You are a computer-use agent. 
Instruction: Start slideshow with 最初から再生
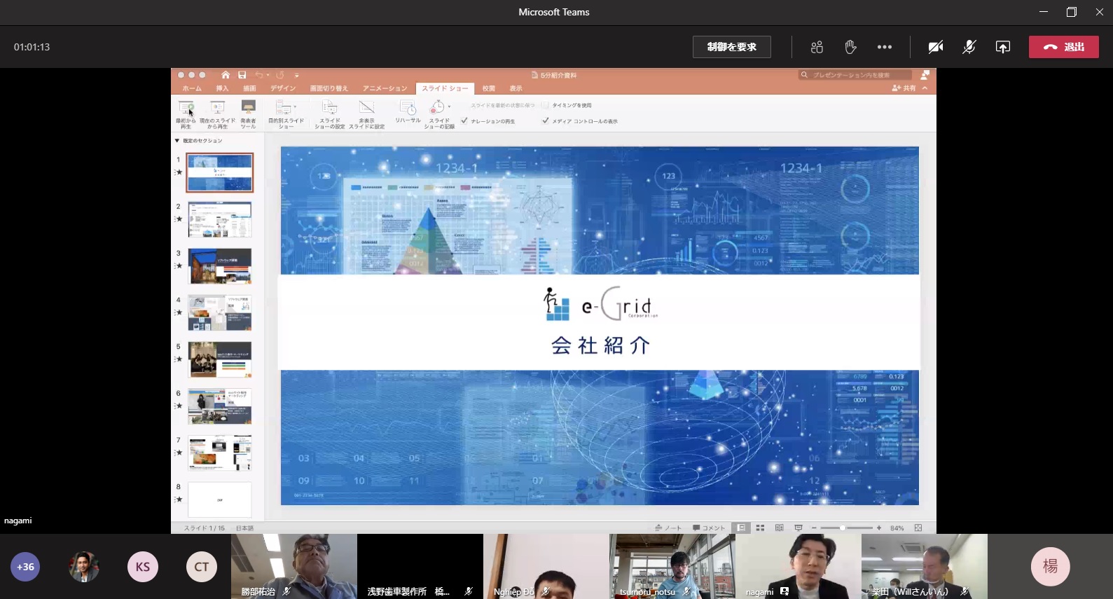coord(186,114)
